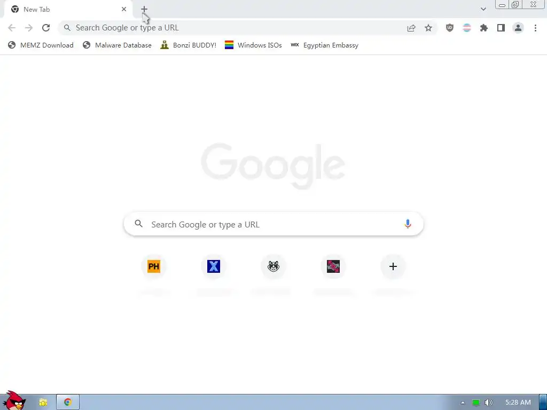Open the volume speaker tray icon
This screenshot has height=410, width=547.
(x=489, y=403)
